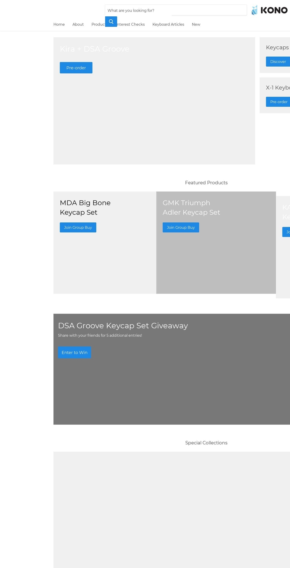Join Group Buy for MDA Big Bone
The height and width of the screenshot is (568, 290).
click(x=78, y=228)
